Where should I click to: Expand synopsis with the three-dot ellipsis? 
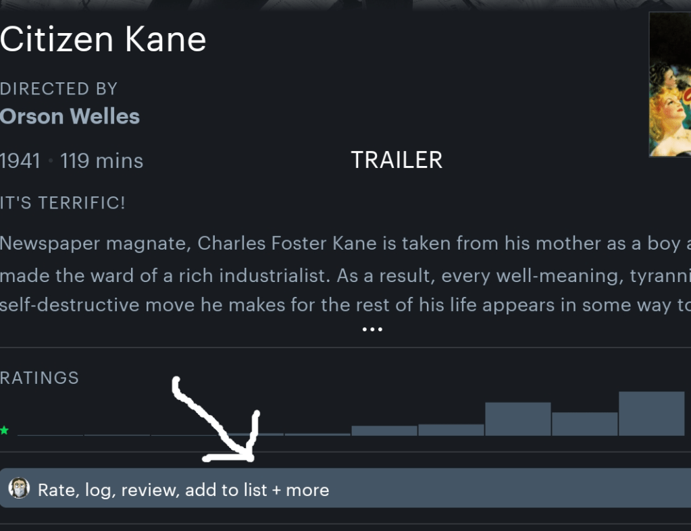pos(372,329)
